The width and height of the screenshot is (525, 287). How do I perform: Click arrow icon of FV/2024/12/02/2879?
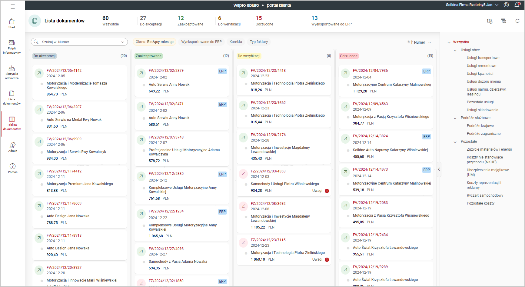141,73
